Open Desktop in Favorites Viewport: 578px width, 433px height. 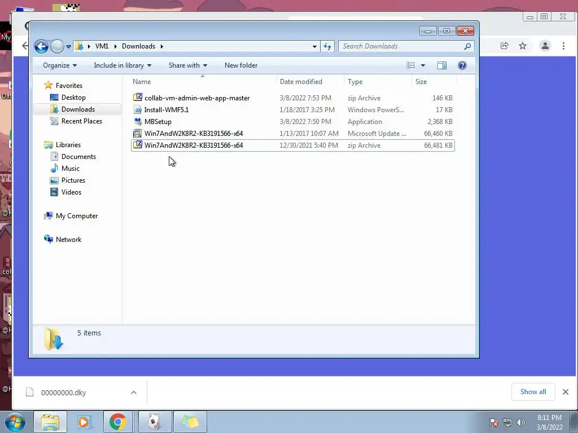[x=73, y=97]
